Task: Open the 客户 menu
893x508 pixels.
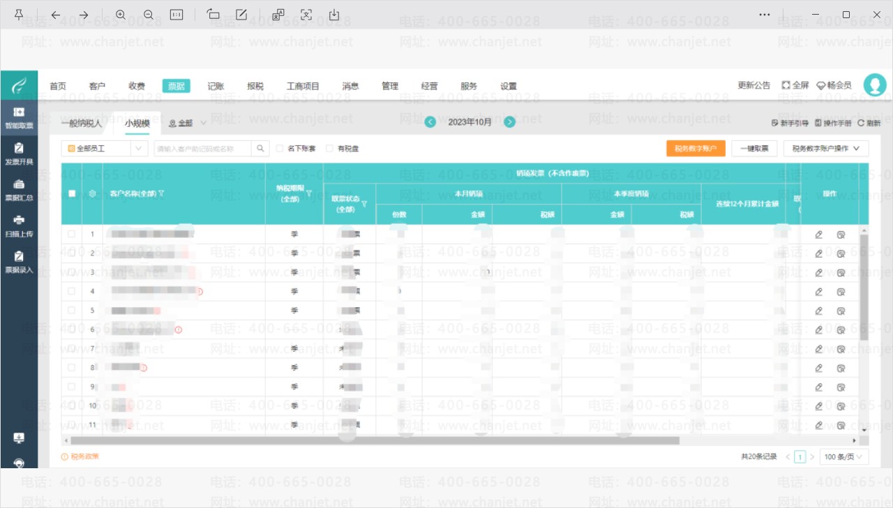Action: click(x=97, y=87)
